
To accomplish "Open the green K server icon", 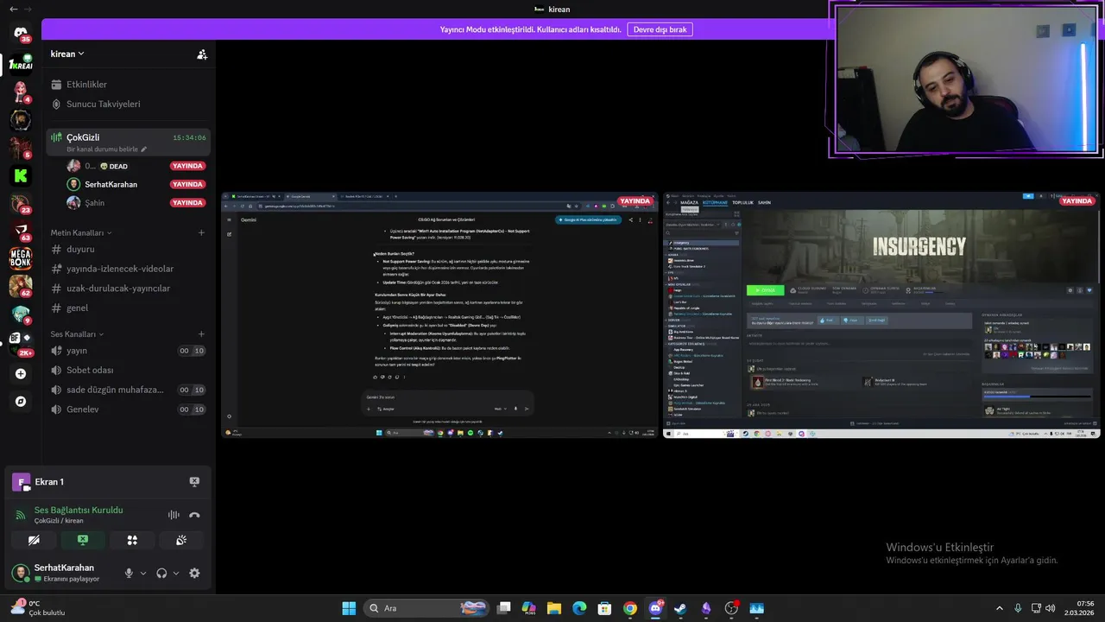I will (21, 175).
